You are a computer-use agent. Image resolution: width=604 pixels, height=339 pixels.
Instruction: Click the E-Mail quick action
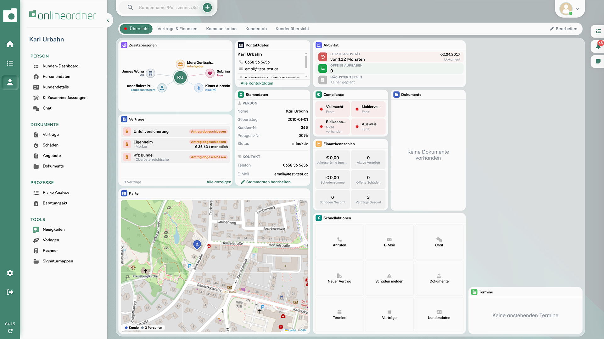pos(389,242)
